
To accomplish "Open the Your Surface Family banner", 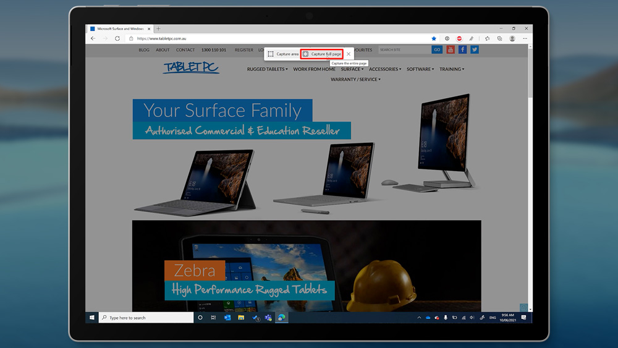I will tap(307, 155).
